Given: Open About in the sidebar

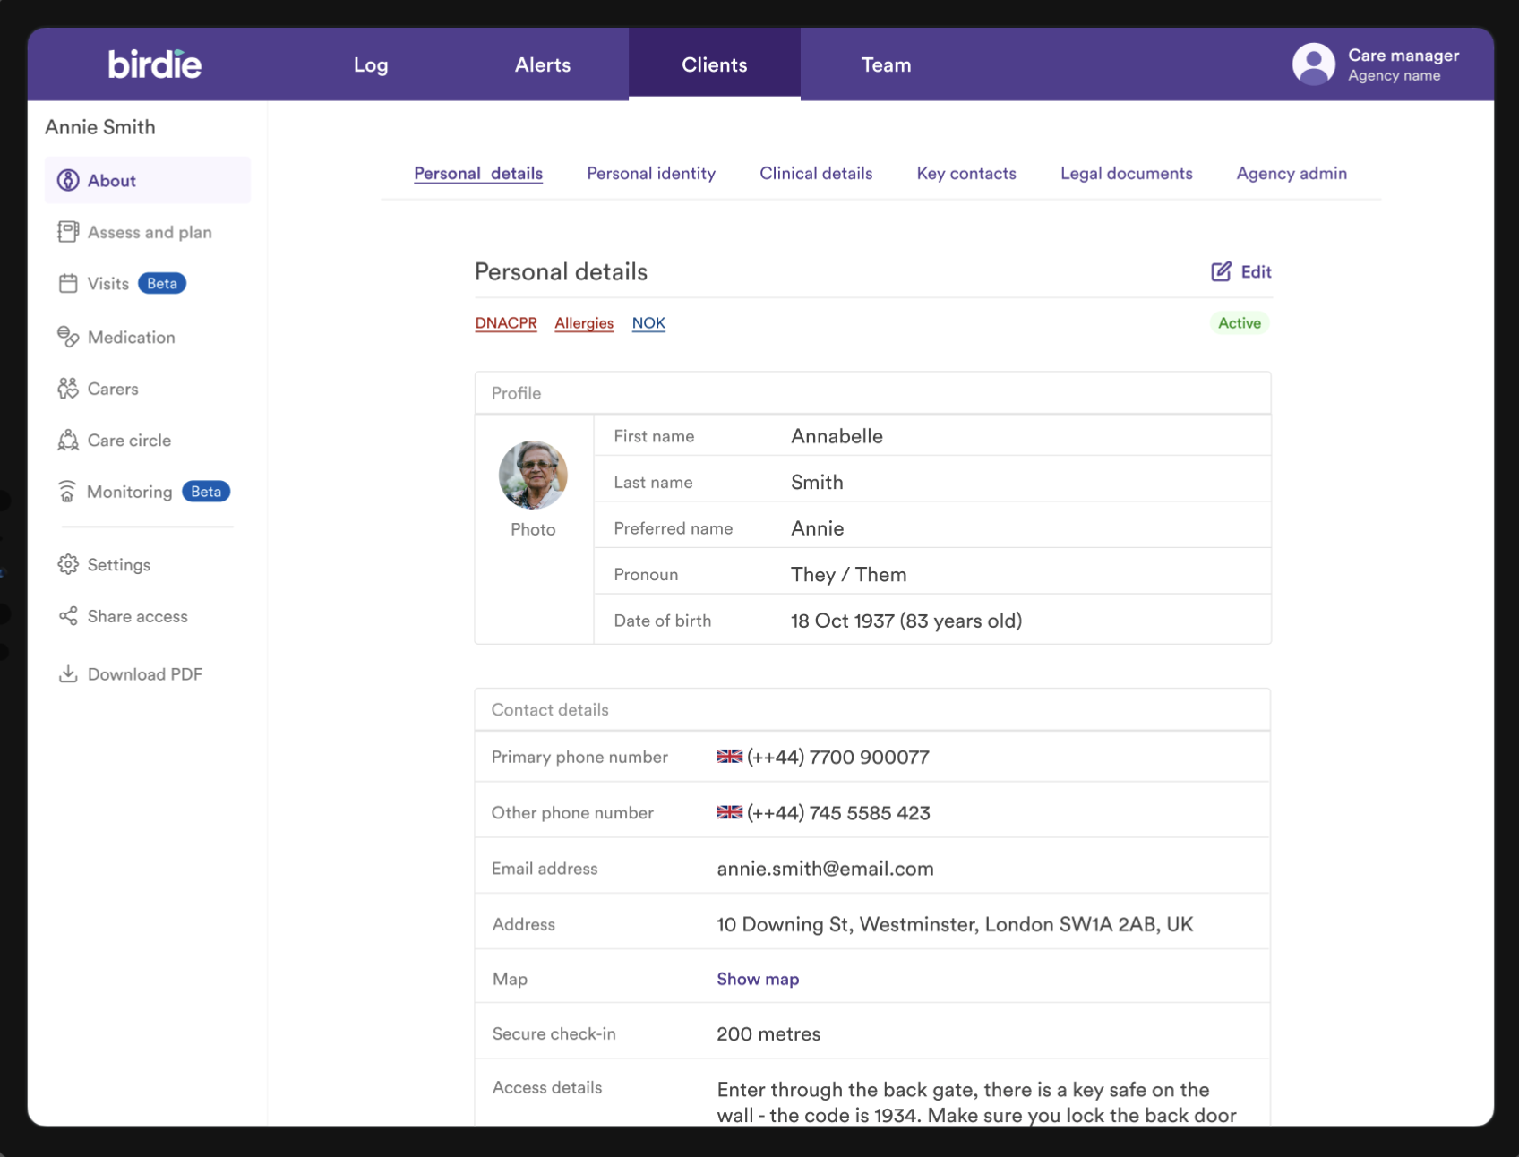Looking at the screenshot, I should (x=148, y=180).
